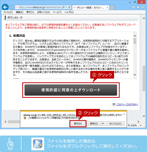
Task: Click the zoom magnifier 100% icon
Action: click(129, 125)
